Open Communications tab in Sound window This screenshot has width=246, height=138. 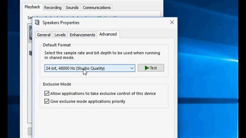pos(96,8)
